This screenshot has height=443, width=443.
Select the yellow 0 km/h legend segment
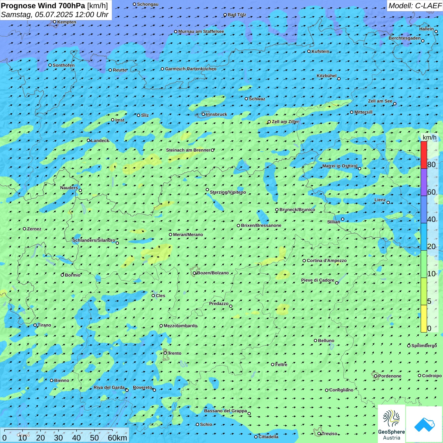pos(424,319)
